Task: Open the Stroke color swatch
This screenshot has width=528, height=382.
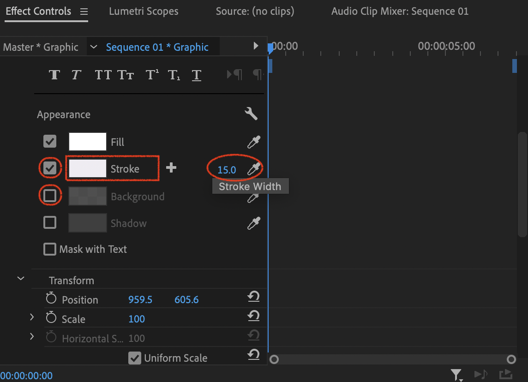Action: pyautogui.click(x=88, y=168)
